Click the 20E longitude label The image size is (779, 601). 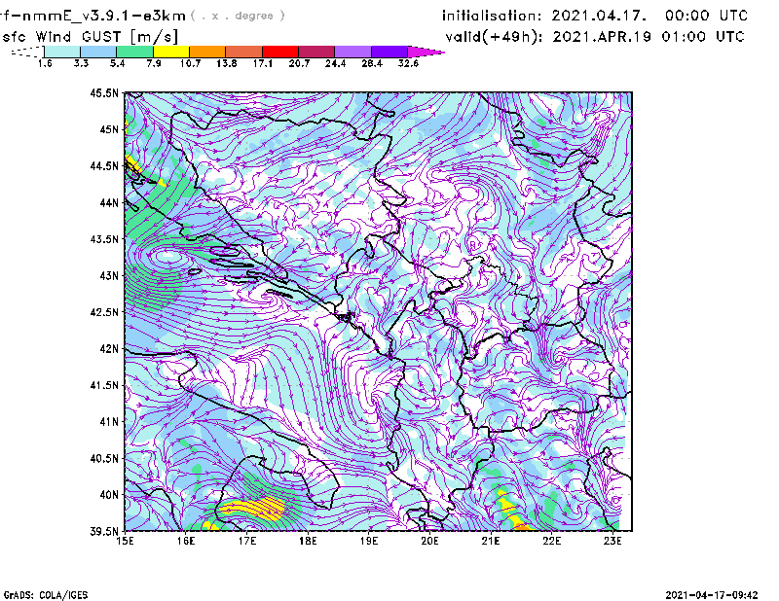point(429,541)
